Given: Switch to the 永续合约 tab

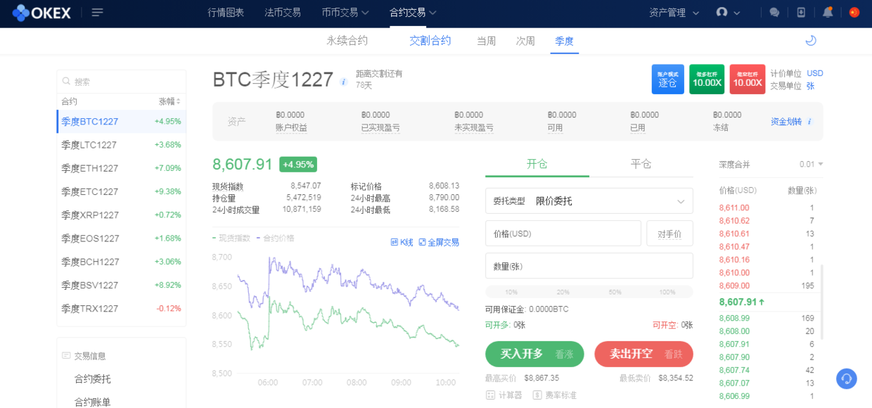Looking at the screenshot, I should [x=347, y=41].
